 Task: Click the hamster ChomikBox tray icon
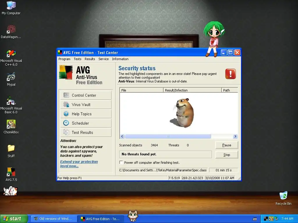pos(271,219)
